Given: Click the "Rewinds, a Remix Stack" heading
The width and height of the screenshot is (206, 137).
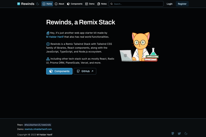Looking at the screenshot, I should click(x=81, y=22).
